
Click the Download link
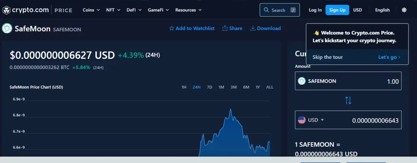266,28
